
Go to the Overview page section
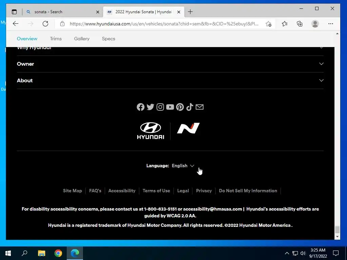tap(27, 39)
